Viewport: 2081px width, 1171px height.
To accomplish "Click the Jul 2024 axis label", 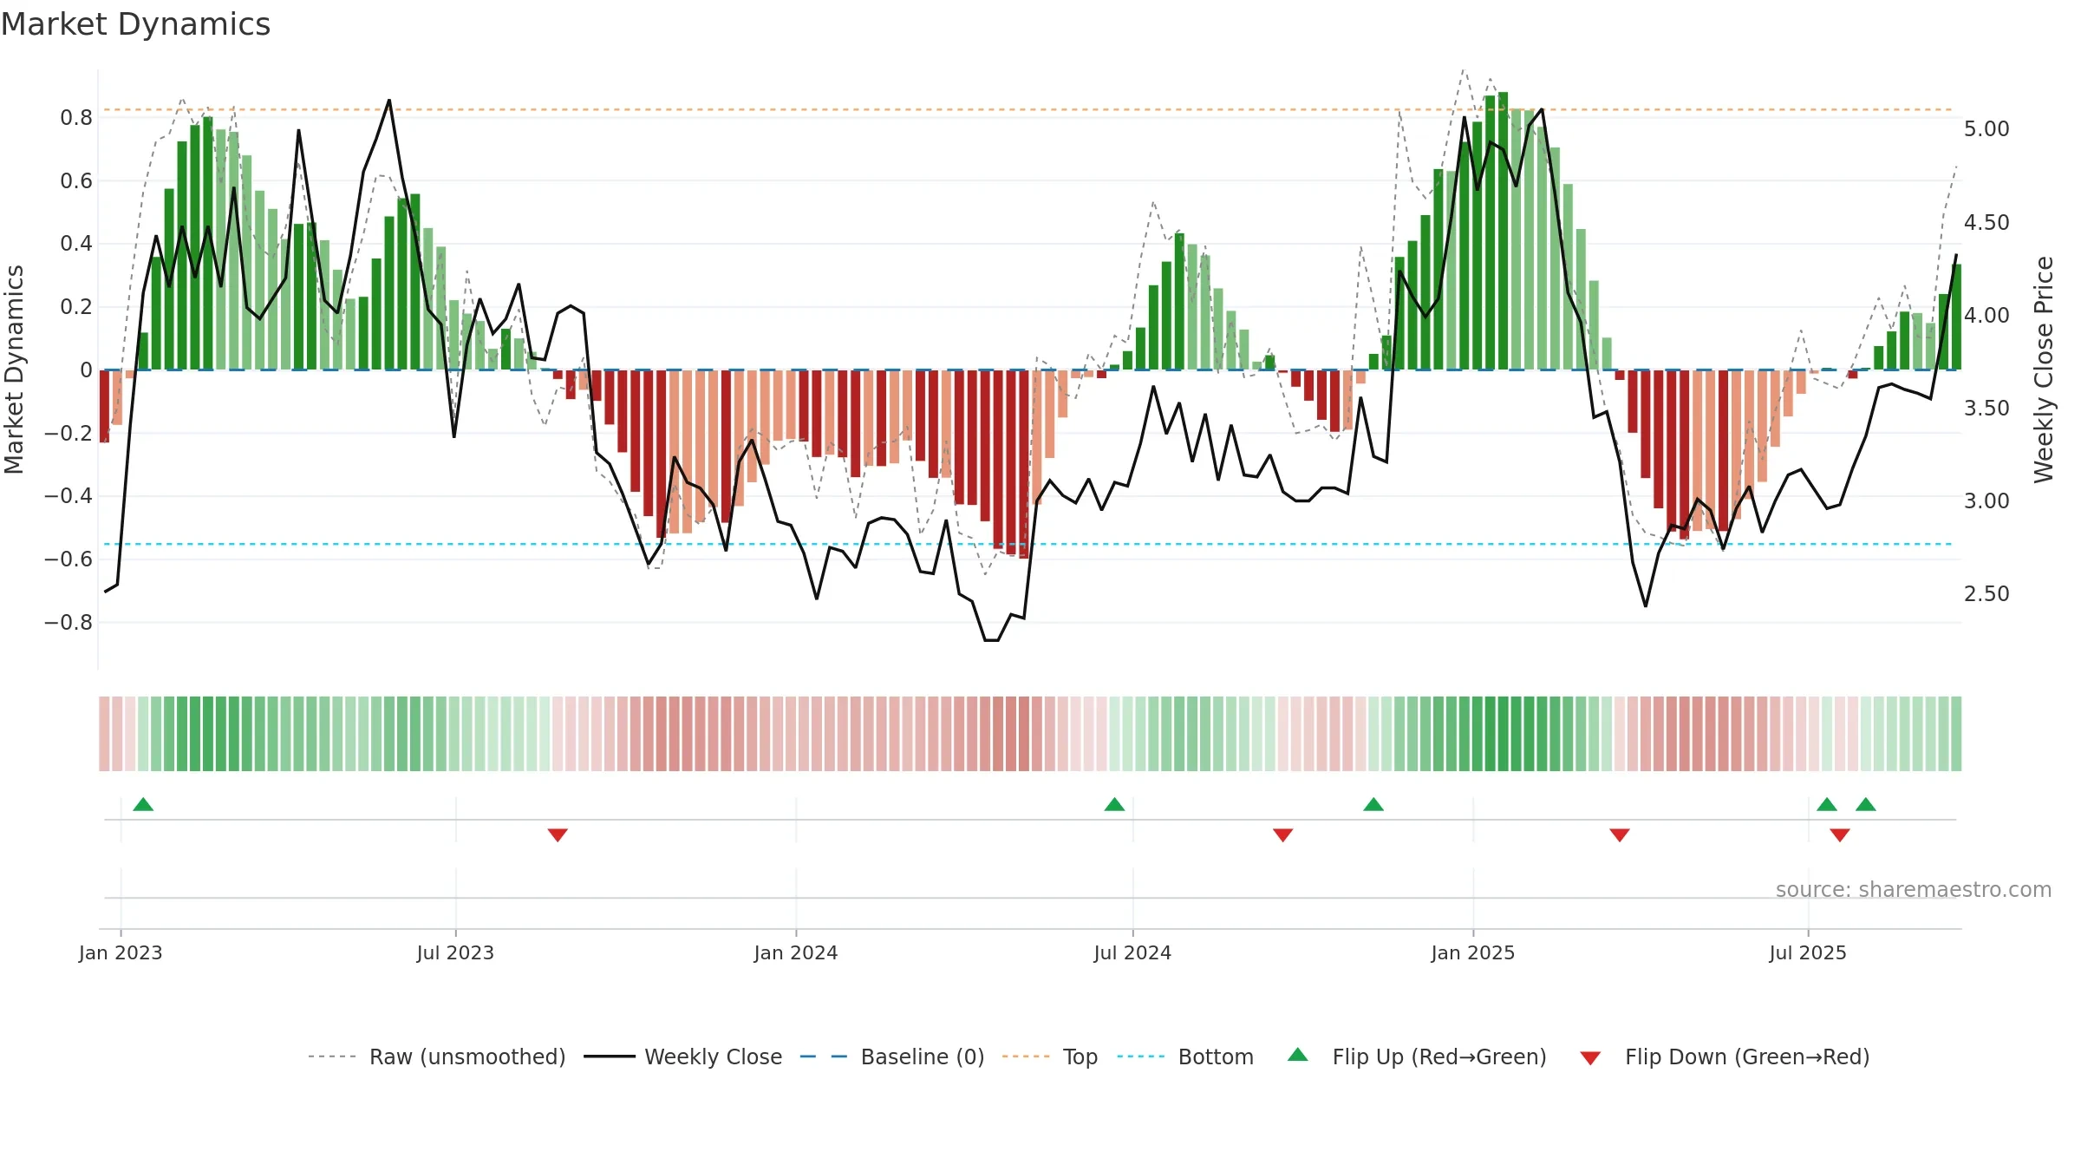I will pyautogui.click(x=1132, y=952).
